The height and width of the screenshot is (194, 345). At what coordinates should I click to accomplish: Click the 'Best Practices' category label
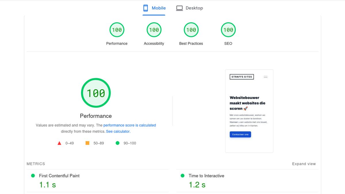pos(191,43)
